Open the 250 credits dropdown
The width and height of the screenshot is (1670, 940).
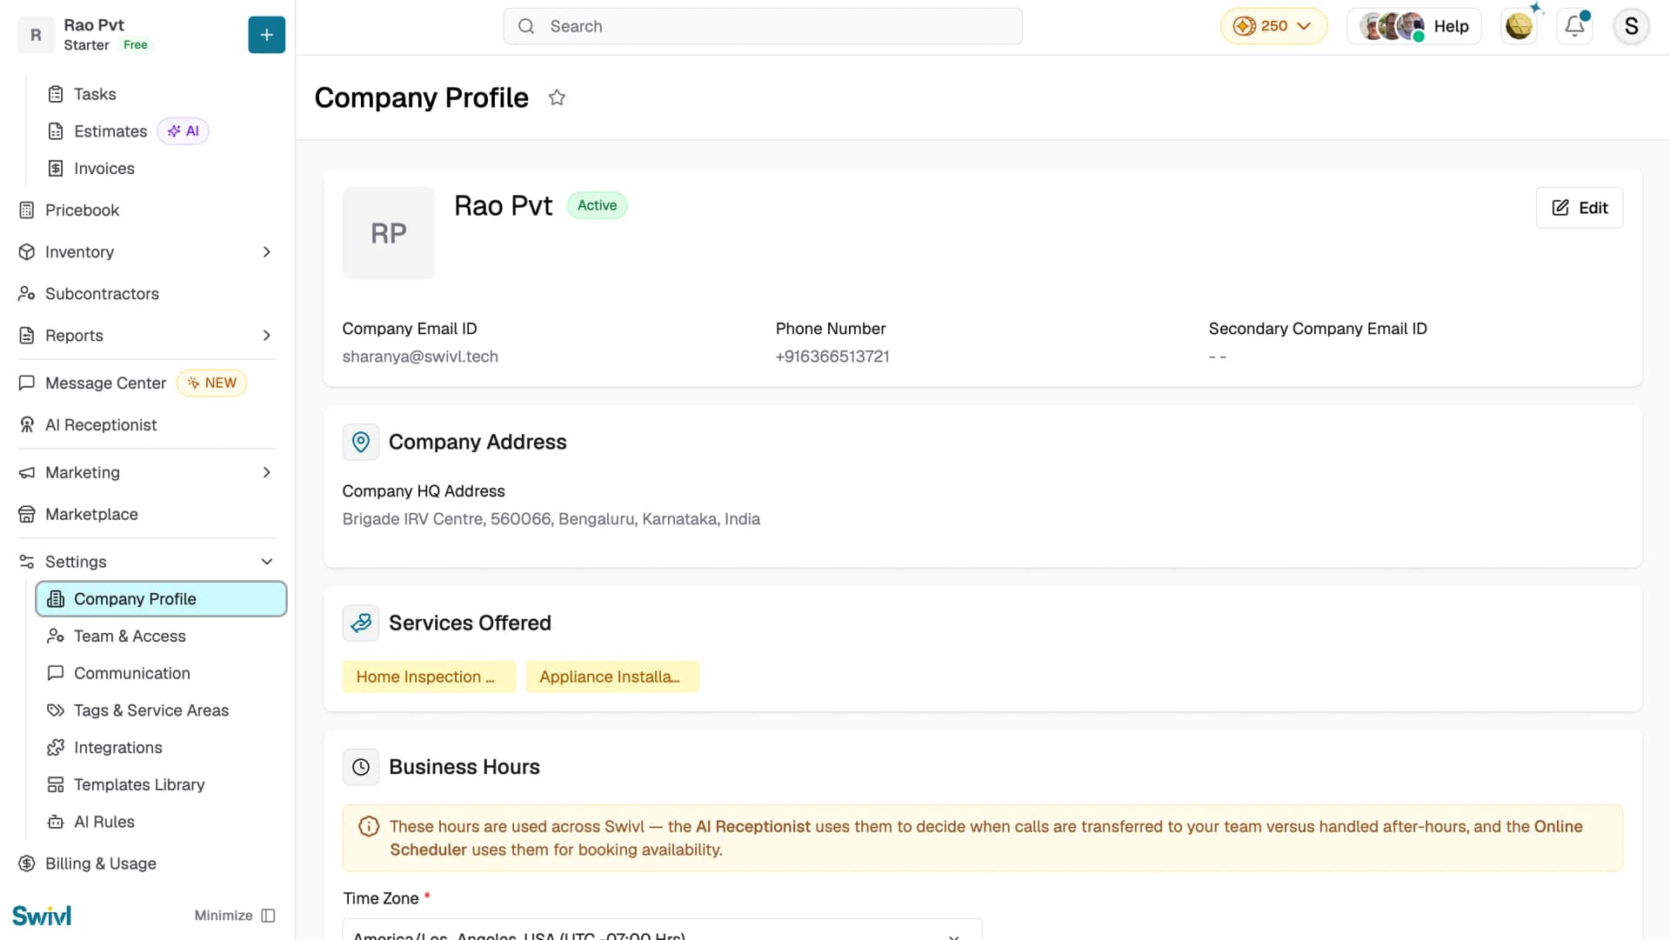tap(1273, 26)
